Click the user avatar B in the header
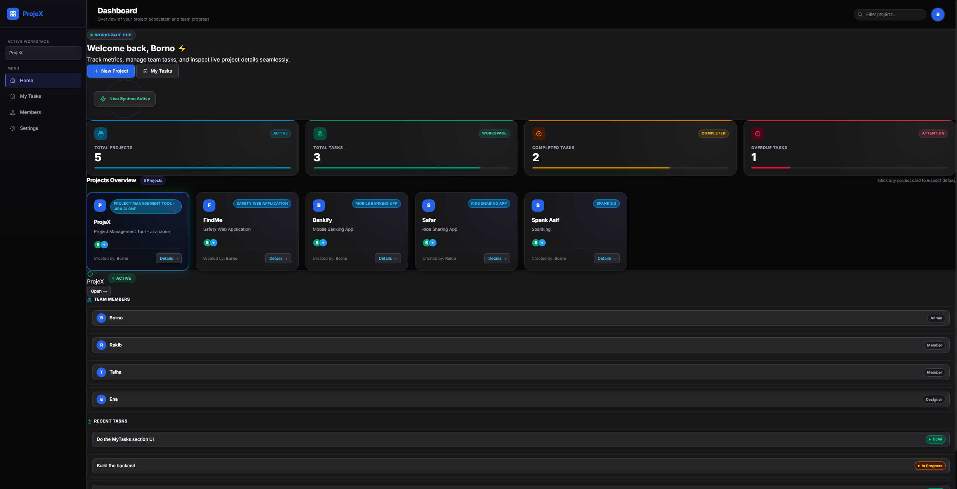The width and height of the screenshot is (957, 489). pyautogui.click(x=938, y=15)
